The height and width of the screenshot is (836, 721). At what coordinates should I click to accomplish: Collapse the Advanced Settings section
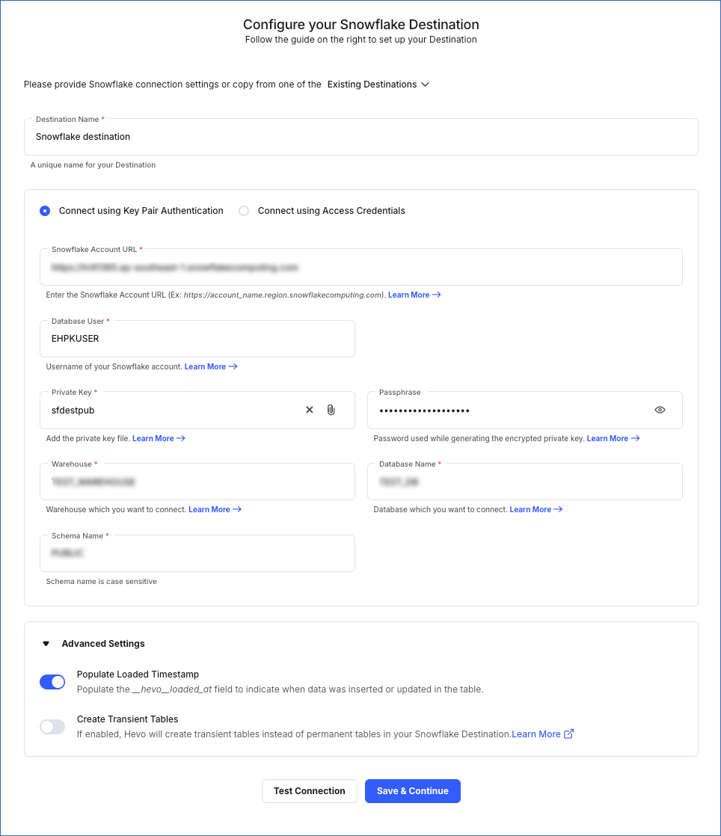tap(46, 643)
